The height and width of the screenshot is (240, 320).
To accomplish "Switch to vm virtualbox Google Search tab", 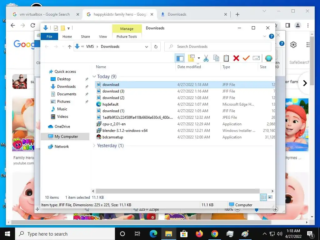I will pos(45,14).
